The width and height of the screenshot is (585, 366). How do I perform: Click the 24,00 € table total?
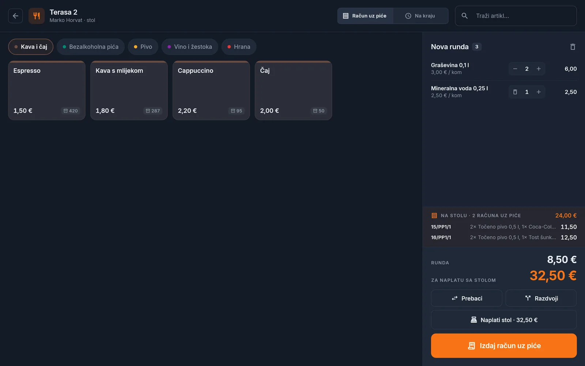tap(566, 216)
